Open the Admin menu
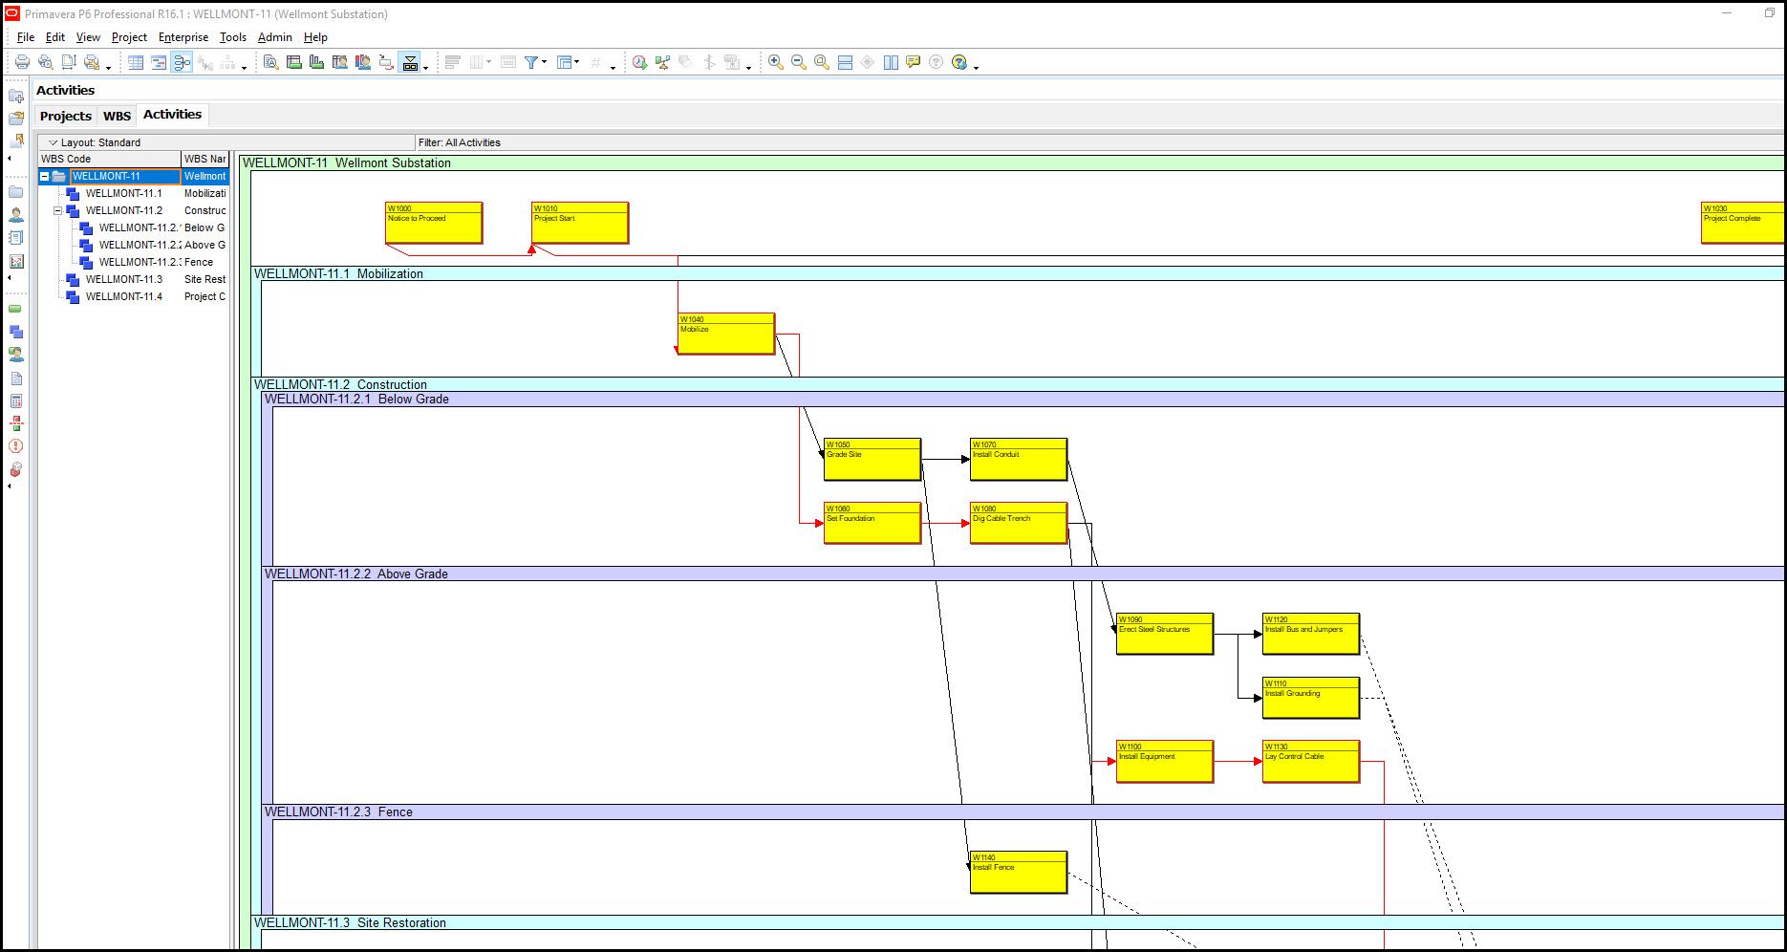Screen dimensions: 1787x952 tap(275, 37)
